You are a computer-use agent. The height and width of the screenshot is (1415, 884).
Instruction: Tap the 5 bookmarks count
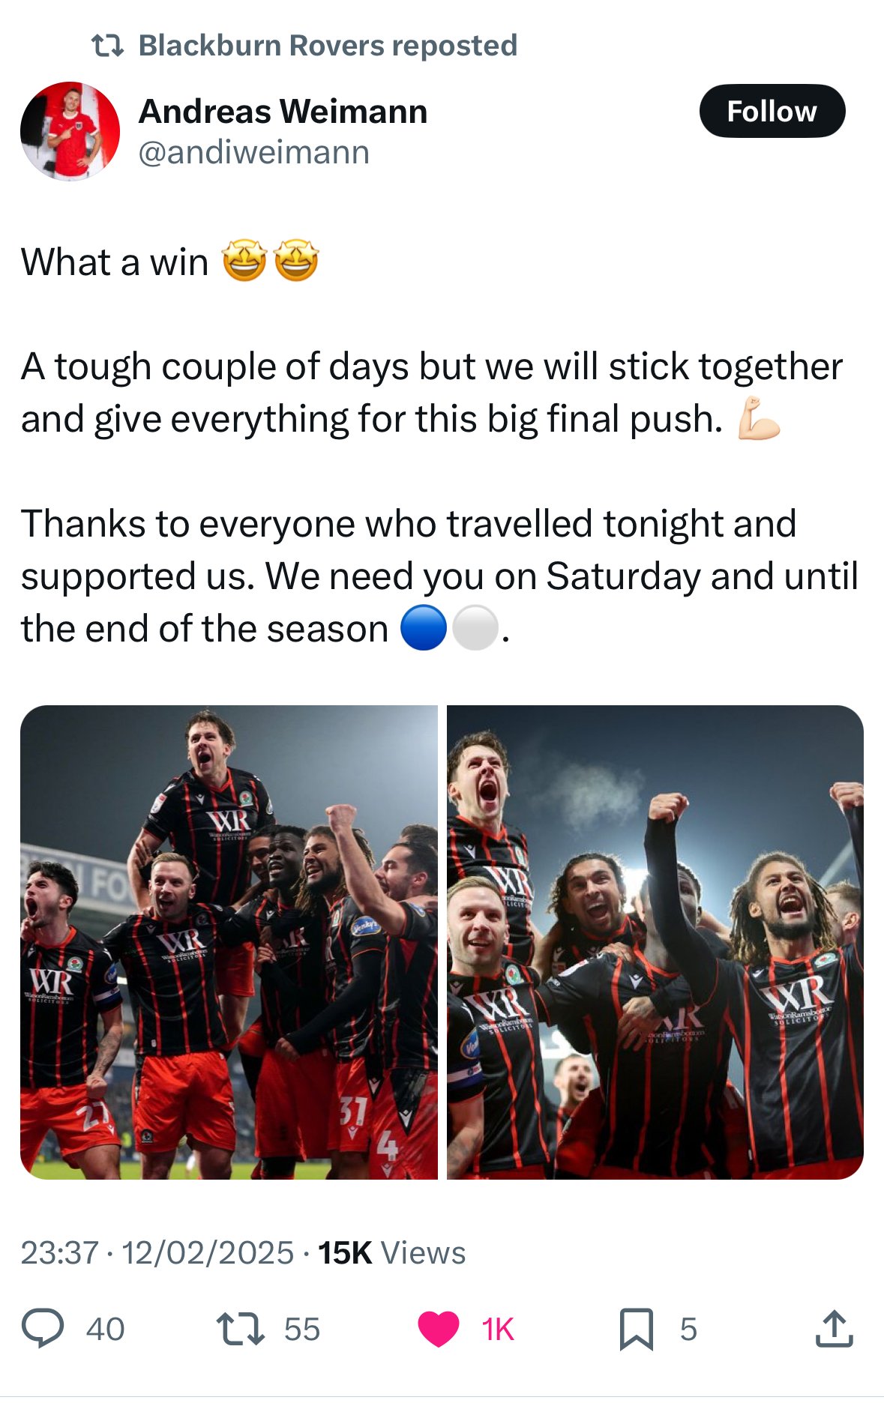click(x=688, y=1330)
